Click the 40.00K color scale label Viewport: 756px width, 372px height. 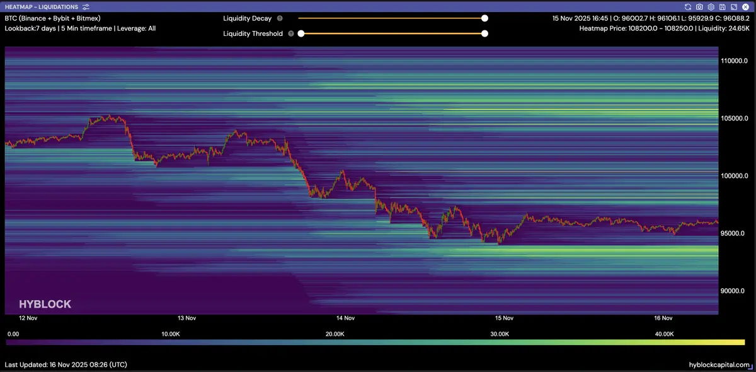click(664, 334)
